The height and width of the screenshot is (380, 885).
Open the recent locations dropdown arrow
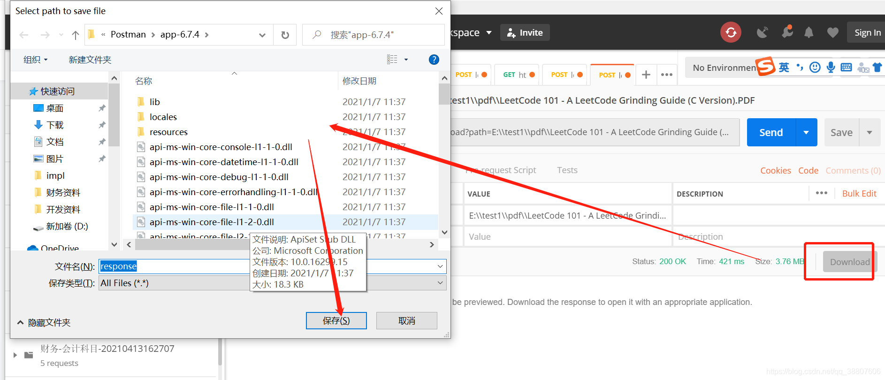[x=61, y=35]
